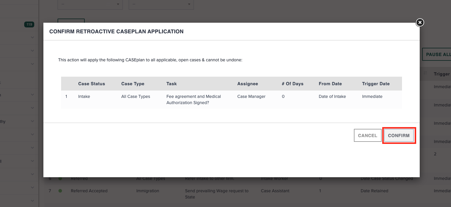451x207 pixels.
Task: Expand the bottom-most sidebar chevron
Action: [x=32, y=201]
